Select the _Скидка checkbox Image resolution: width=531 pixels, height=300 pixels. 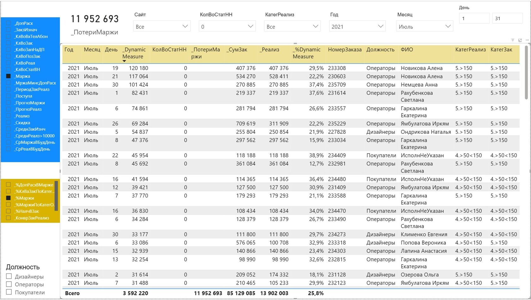coord(9,123)
